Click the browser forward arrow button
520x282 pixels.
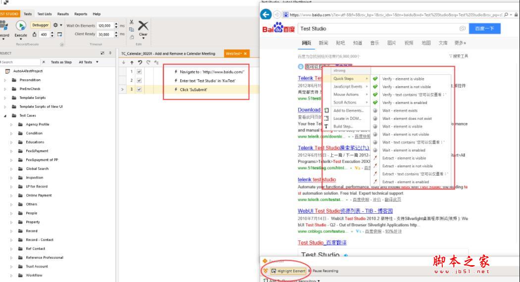click(x=276, y=14)
